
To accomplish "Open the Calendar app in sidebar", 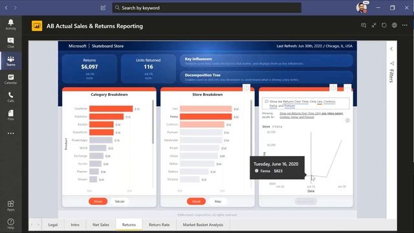I will click(x=10, y=79).
